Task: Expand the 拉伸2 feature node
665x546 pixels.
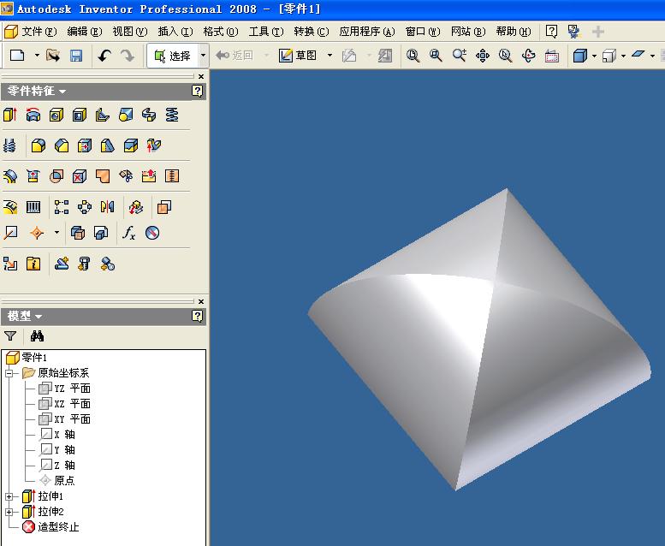Action: (9, 512)
